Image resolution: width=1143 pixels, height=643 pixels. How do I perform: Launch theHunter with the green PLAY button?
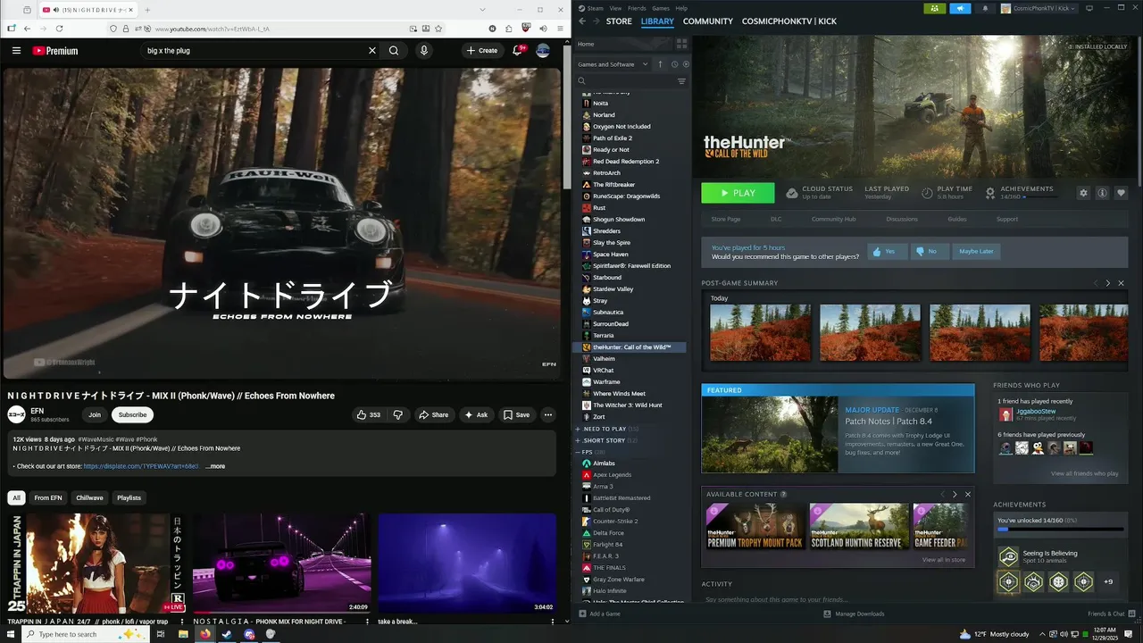pyautogui.click(x=738, y=193)
